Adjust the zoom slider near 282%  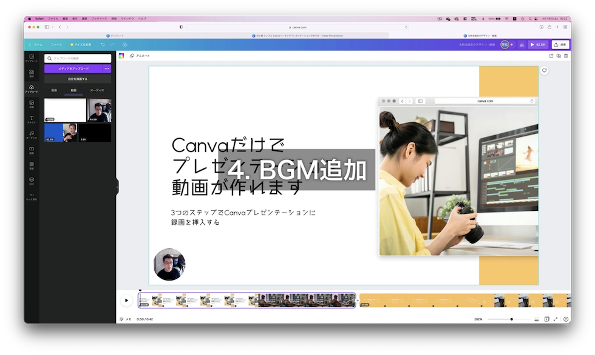[512, 317]
